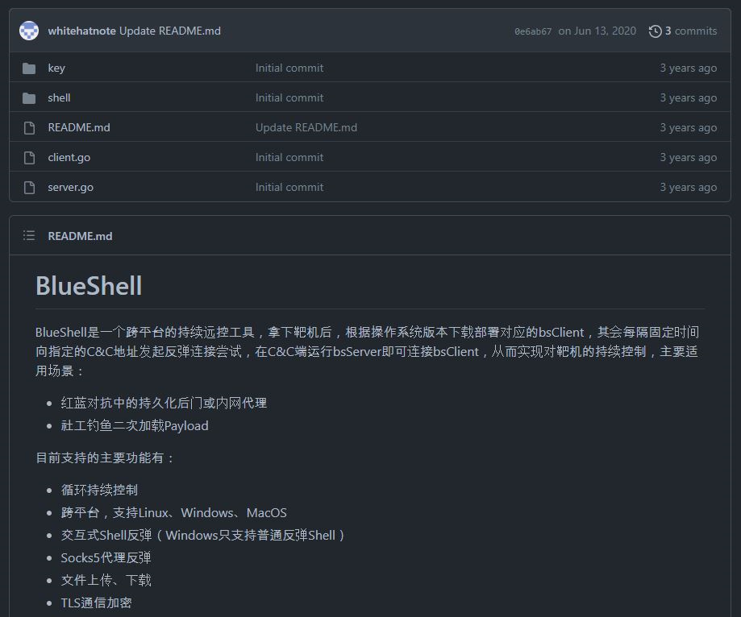Viewport: 741px width, 617px height.
Task: Click the history clock icon near 3 commits
Action: click(654, 31)
